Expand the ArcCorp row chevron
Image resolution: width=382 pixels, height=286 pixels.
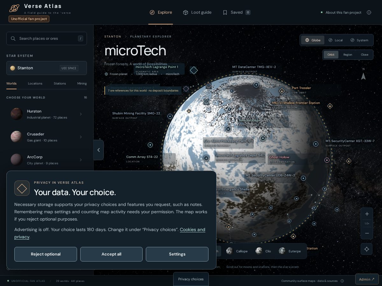coord(81,160)
